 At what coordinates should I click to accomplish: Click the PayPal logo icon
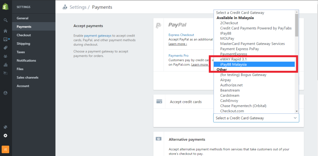(159, 25)
